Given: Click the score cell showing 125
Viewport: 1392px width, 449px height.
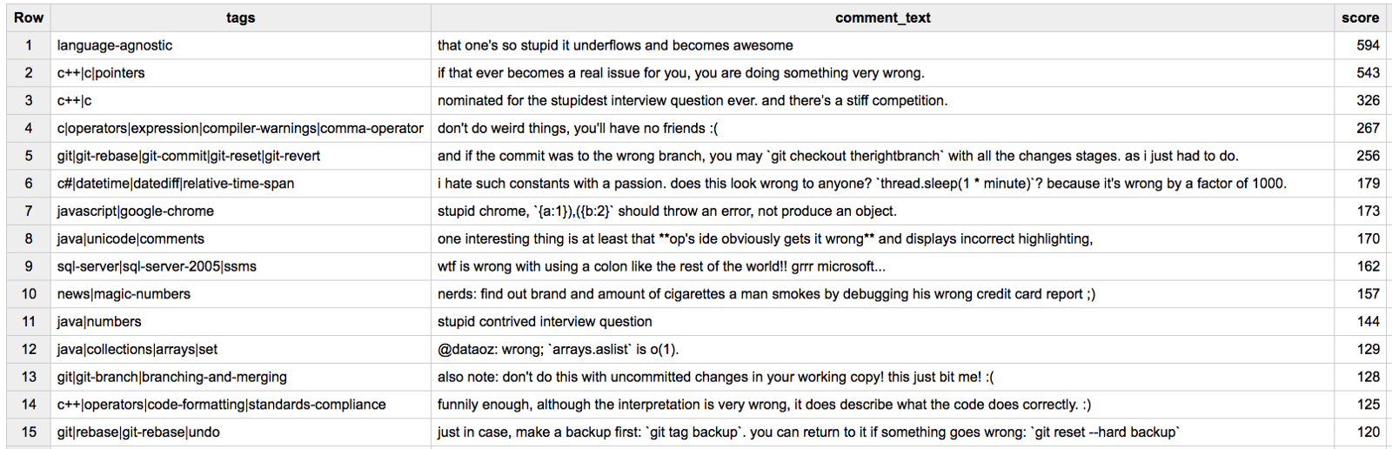Looking at the screenshot, I should coord(1368,405).
